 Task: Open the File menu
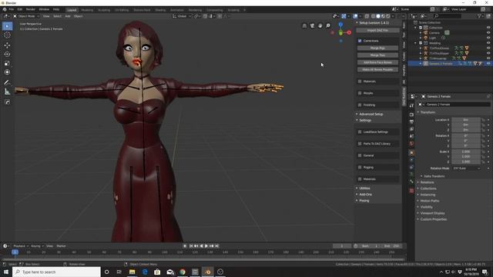(12, 9)
